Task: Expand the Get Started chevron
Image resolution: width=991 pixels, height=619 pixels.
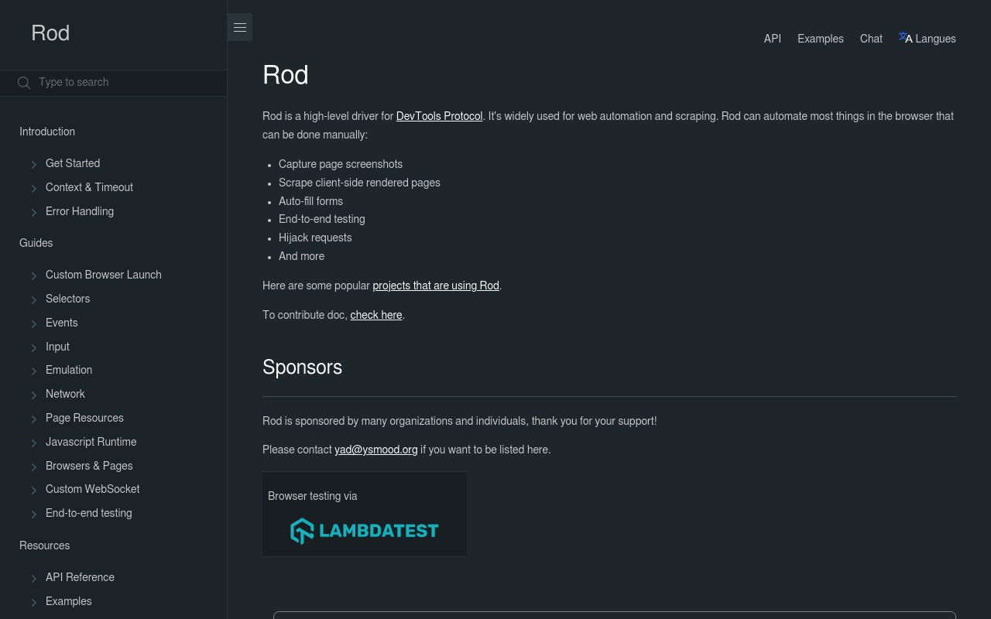Action: [34, 164]
